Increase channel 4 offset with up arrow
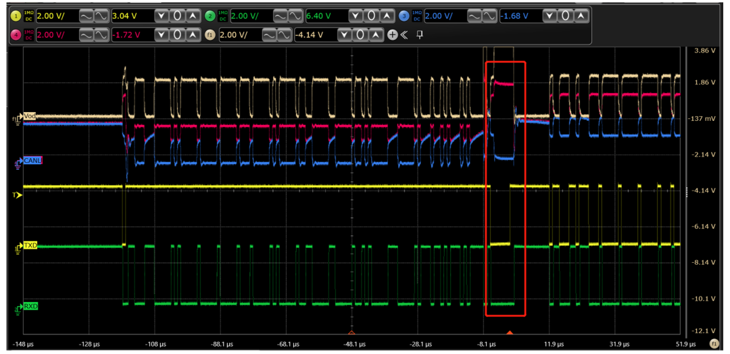Image resolution: width=730 pixels, height=354 pixels. pyautogui.click(x=192, y=34)
